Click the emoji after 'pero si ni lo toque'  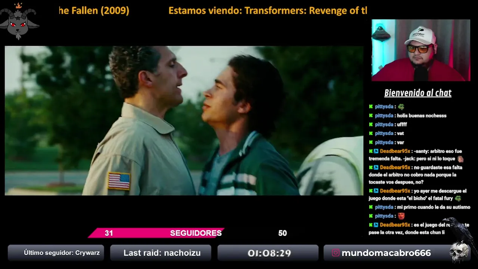pyautogui.click(x=460, y=159)
